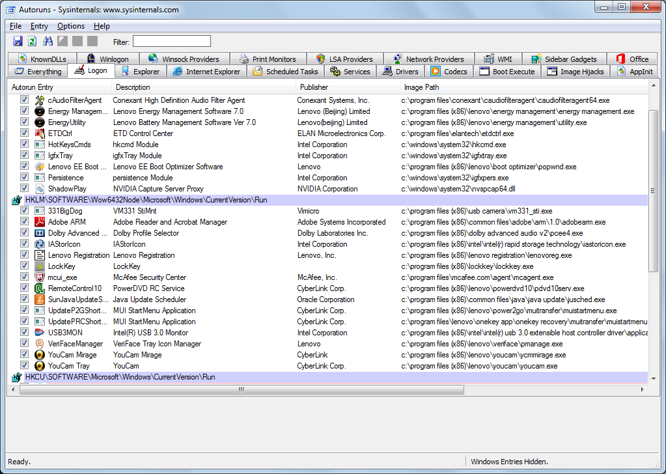The height and width of the screenshot is (474, 666).
Task: Click the Image Path column header
Action: (421, 87)
